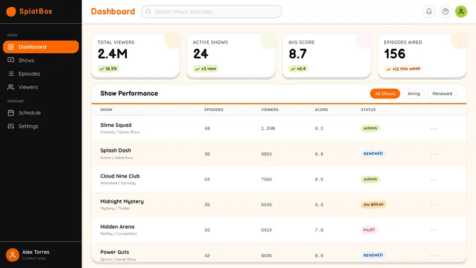Viewport: 476px width, 268px height.
Task: Select the All Shows filter tab
Action: click(385, 94)
